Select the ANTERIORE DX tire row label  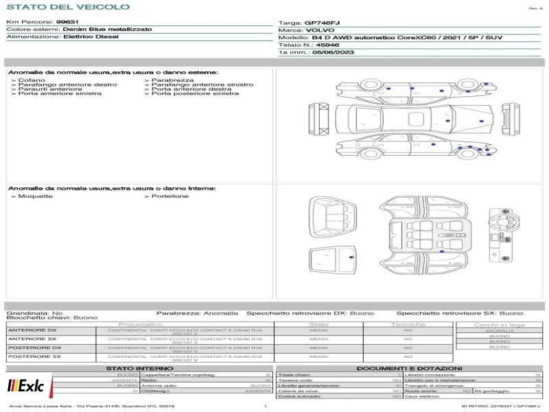[32, 330]
